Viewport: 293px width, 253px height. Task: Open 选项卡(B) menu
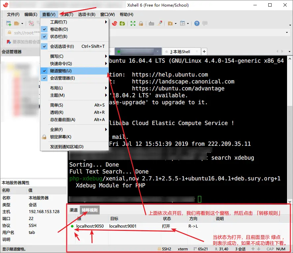[87, 15]
